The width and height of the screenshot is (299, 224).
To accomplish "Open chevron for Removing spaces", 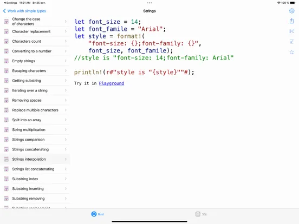I will 66,100.
